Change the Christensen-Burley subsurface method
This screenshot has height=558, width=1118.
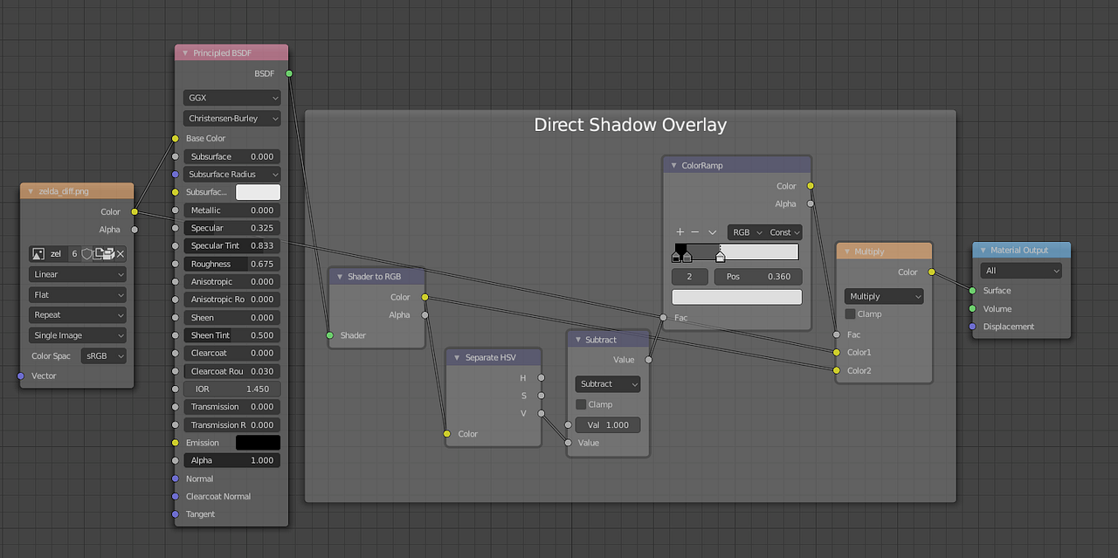(231, 118)
